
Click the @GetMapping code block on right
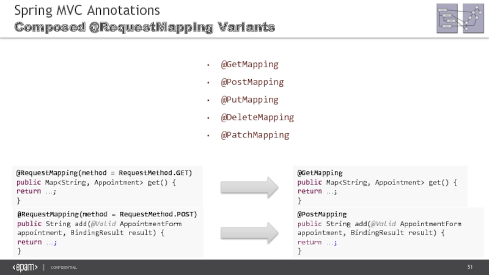(379, 186)
